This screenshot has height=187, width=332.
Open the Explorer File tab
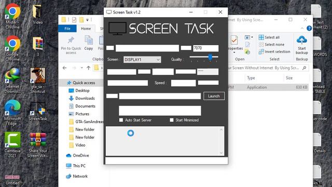click(x=67, y=29)
